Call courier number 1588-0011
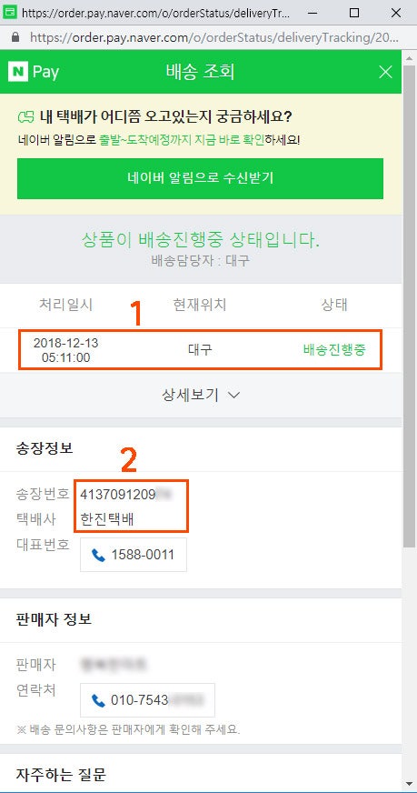Viewport: 417px width, 793px height. coord(134,555)
